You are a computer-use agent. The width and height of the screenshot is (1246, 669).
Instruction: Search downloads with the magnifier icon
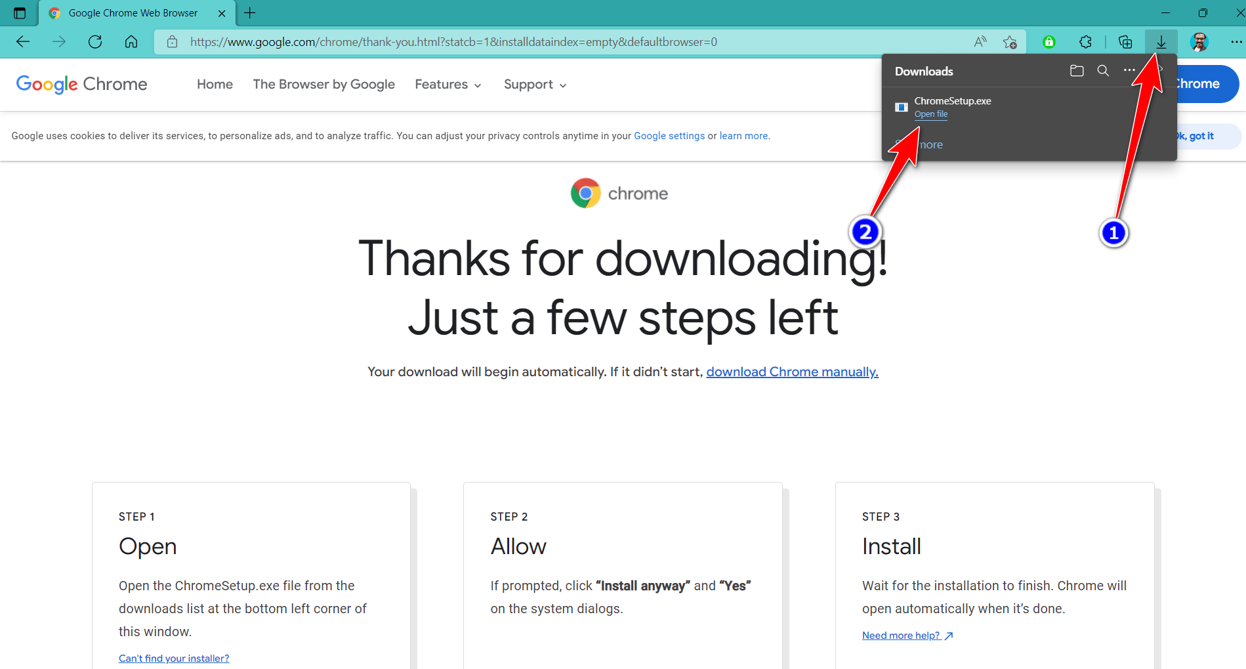(1103, 70)
